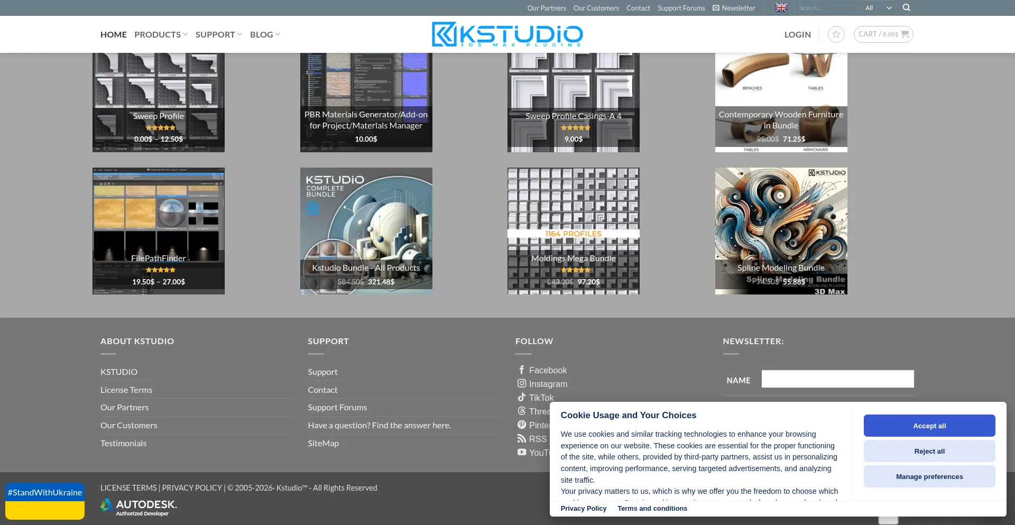Click the search magnifier icon
1015x525 pixels.
[906, 7]
